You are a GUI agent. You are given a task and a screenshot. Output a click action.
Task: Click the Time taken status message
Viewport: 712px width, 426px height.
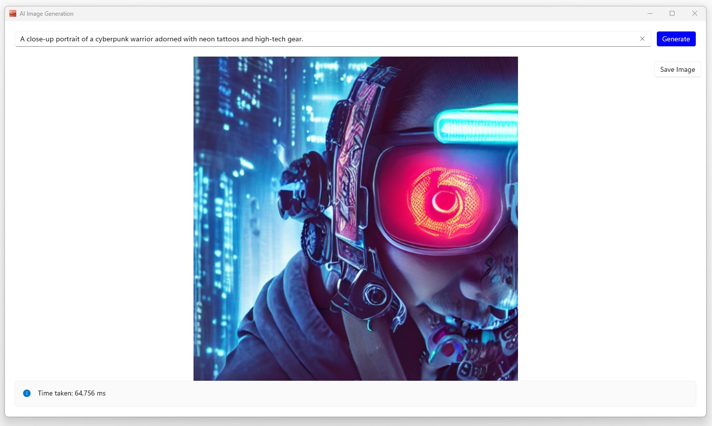click(73, 393)
